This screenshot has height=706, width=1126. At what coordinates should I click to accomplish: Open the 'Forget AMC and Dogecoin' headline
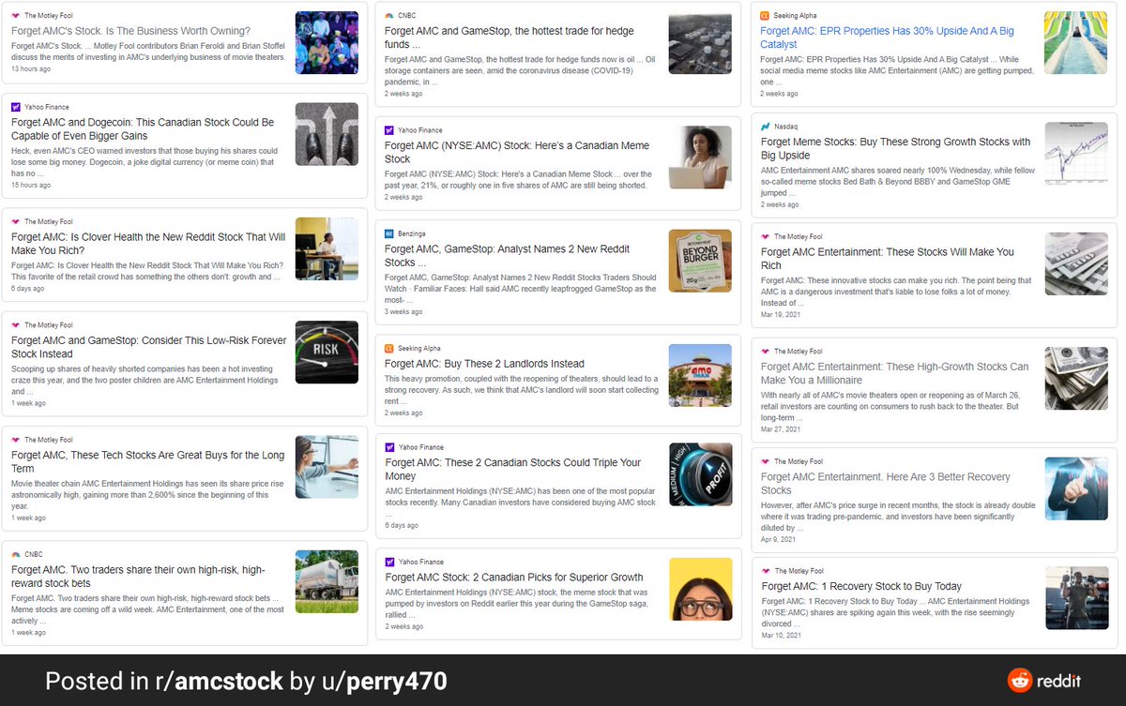143,129
